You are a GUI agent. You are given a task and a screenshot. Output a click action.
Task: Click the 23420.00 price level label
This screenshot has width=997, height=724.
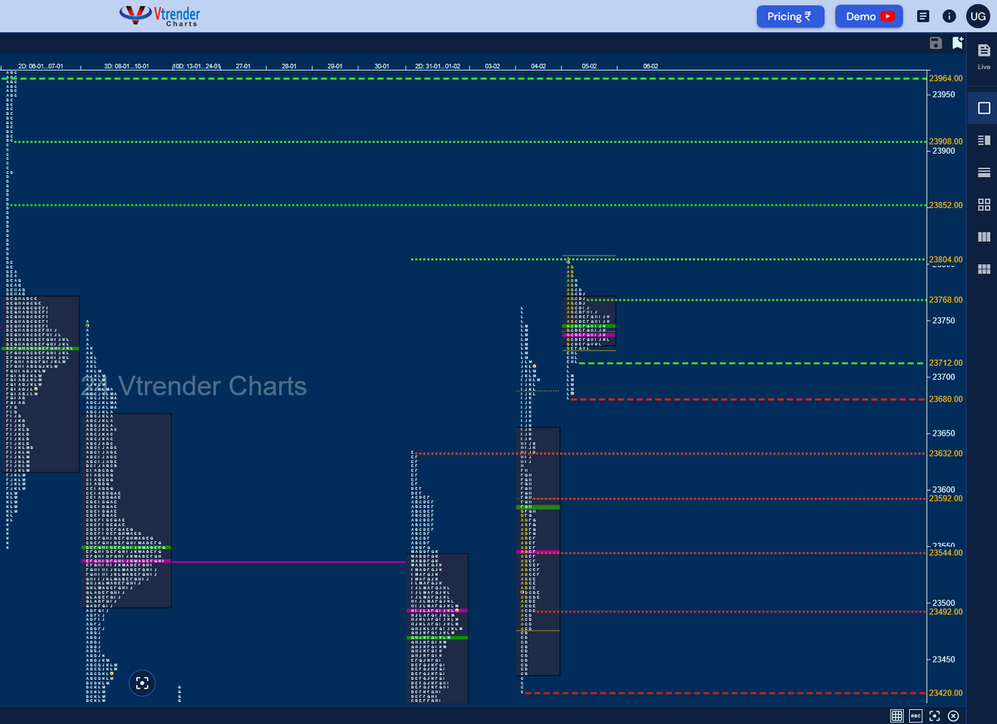point(946,692)
